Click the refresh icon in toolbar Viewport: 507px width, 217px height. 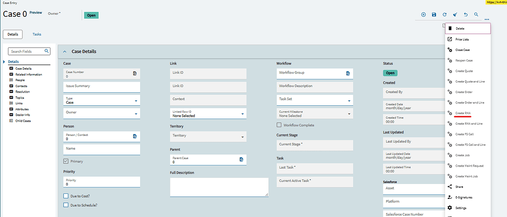tap(445, 14)
